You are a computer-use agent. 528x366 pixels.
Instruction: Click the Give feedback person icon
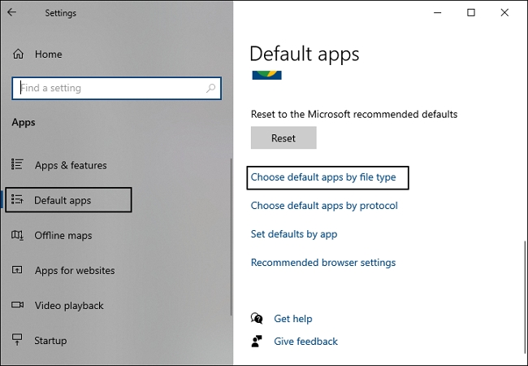257,341
